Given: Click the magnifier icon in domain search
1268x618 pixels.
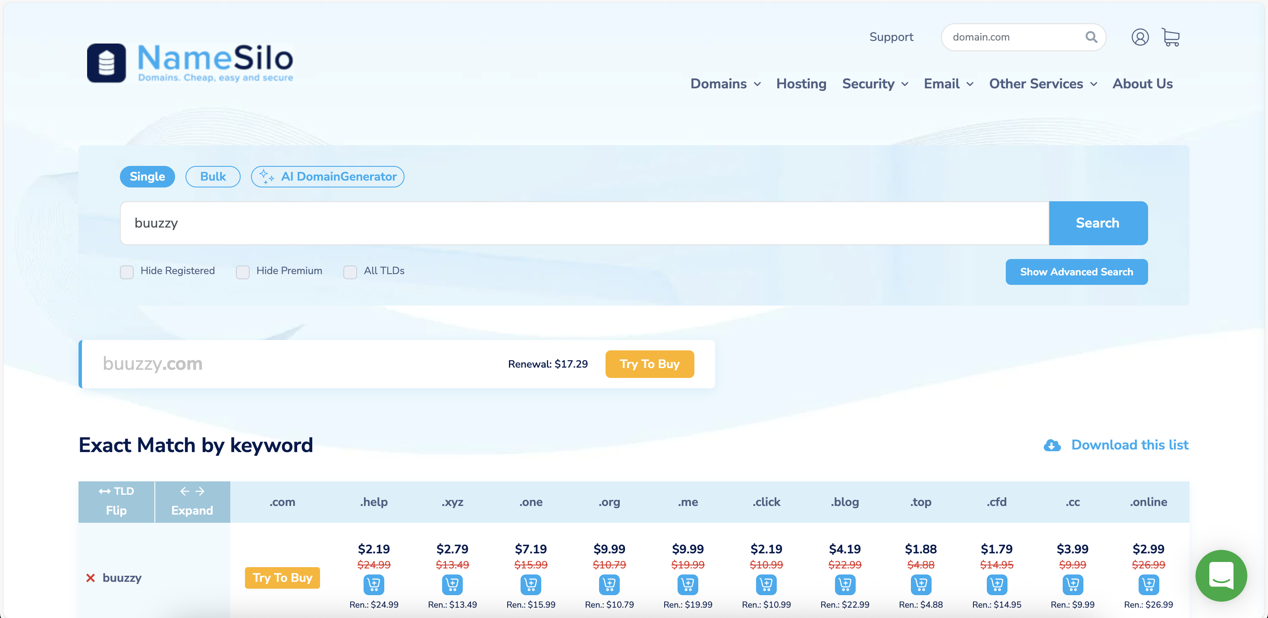Looking at the screenshot, I should click(1091, 37).
